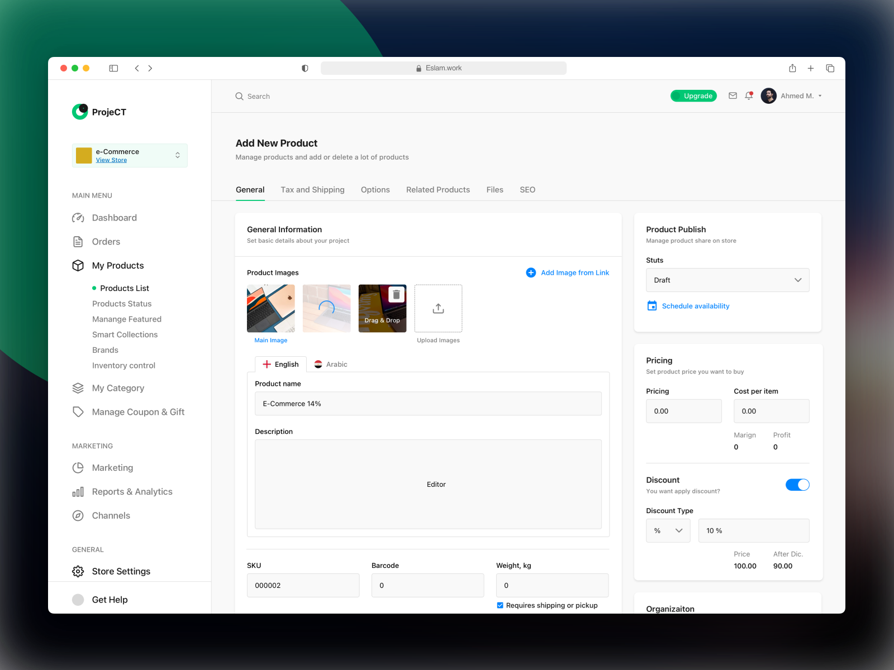The image size is (894, 670).
Task: Select the English language tab
Action: pos(280,364)
